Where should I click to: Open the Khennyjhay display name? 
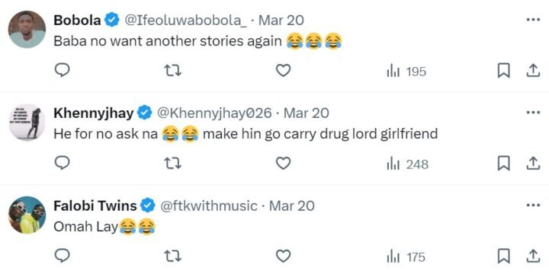coord(94,113)
